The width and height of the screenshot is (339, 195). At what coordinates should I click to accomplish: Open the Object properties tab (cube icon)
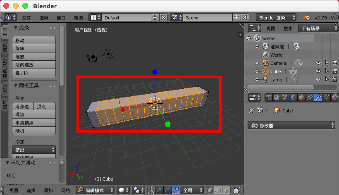tap(301, 97)
